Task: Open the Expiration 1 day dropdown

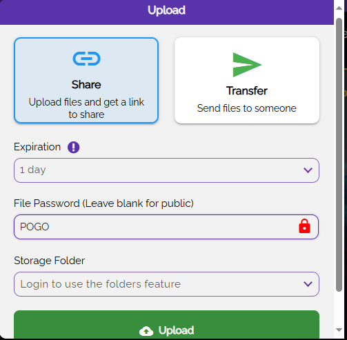Action: (166, 170)
